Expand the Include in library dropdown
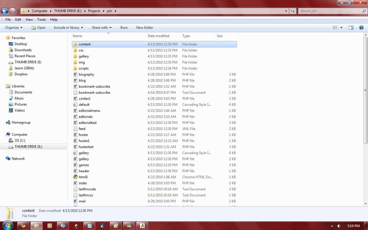The image size is (368, 230). pyautogui.click(x=68, y=28)
